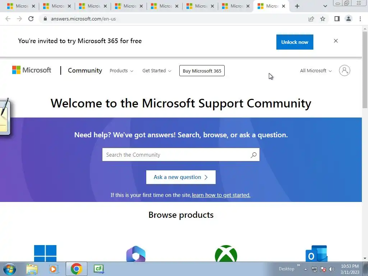Open the Chrome side panel icon

point(337,19)
